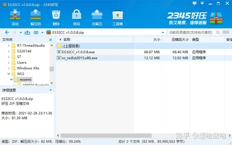The height and width of the screenshot is (145, 232).
Task: Collapse the 详细信息 details panel arrow
Action: click(51, 90)
